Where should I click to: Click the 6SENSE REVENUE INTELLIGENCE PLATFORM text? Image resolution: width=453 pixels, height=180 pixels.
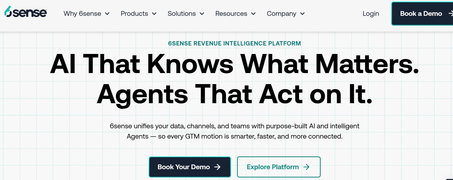pos(235,43)
